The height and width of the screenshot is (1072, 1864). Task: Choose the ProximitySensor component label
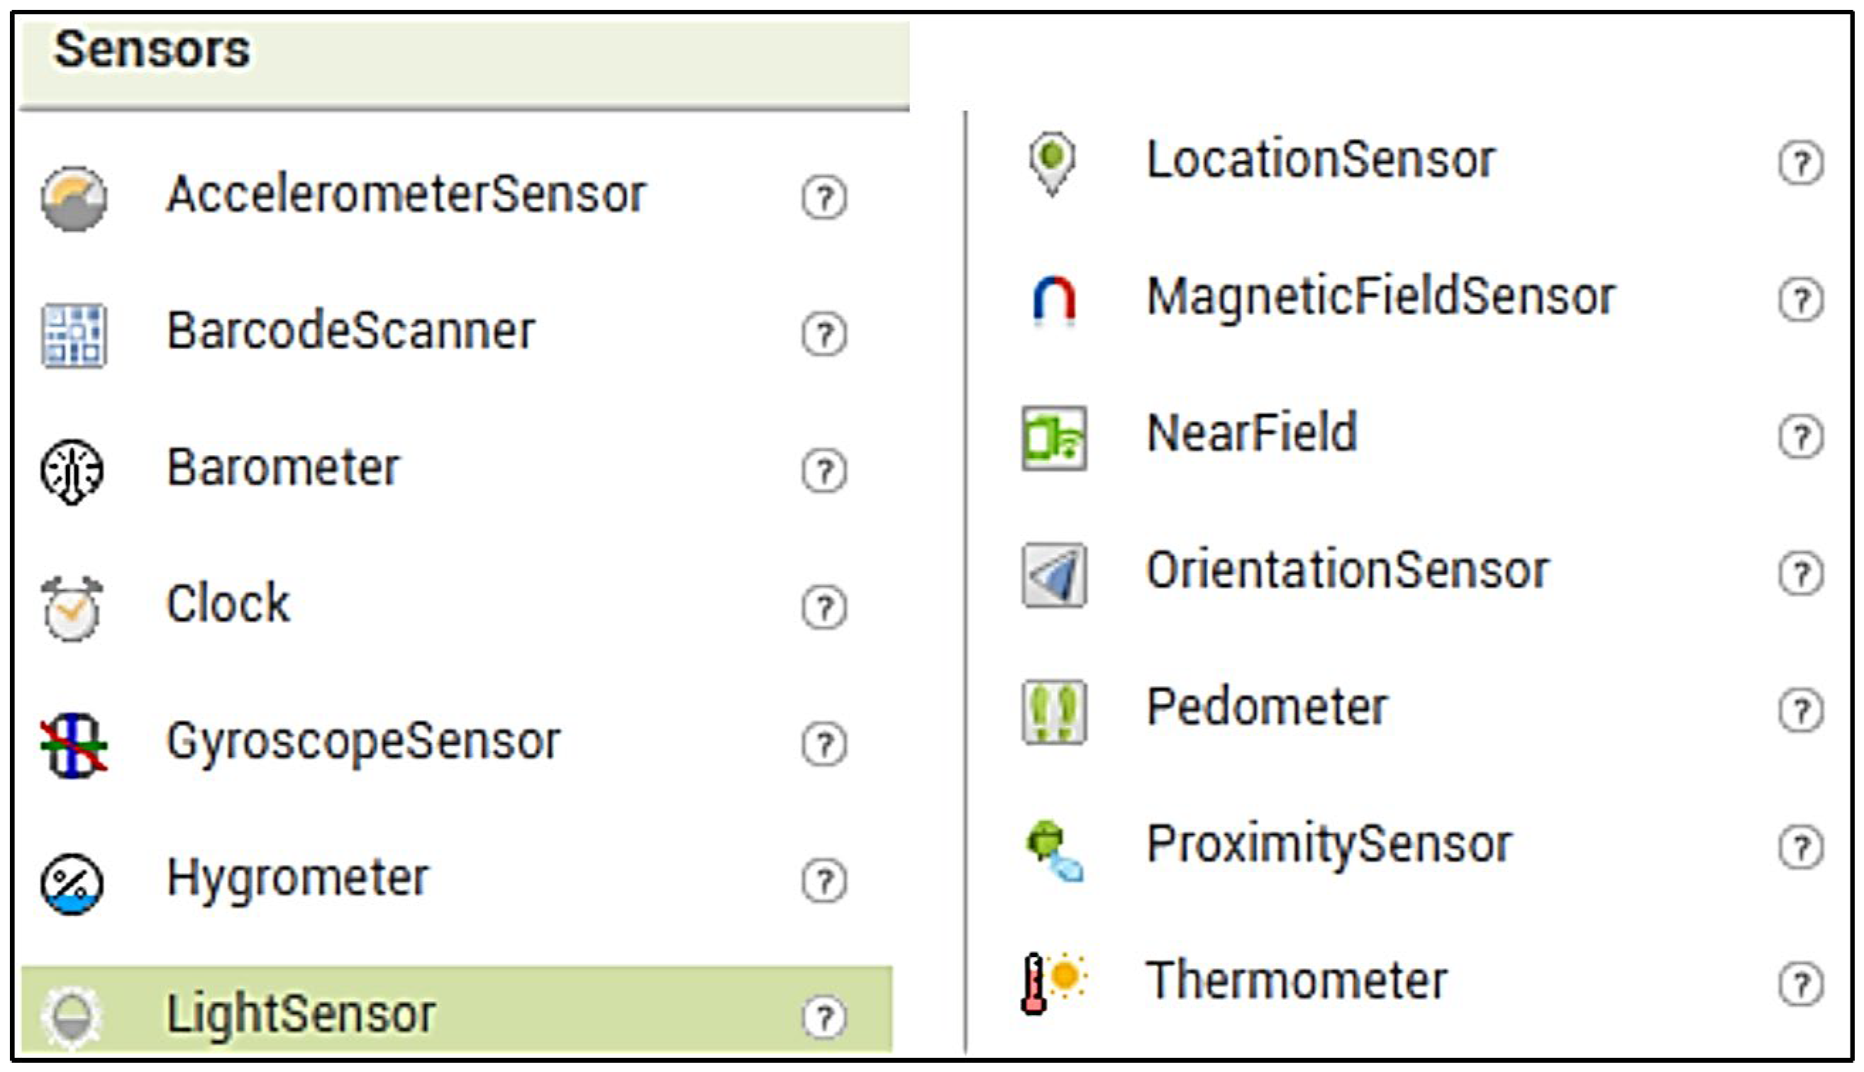click(x=1329, y=844)
